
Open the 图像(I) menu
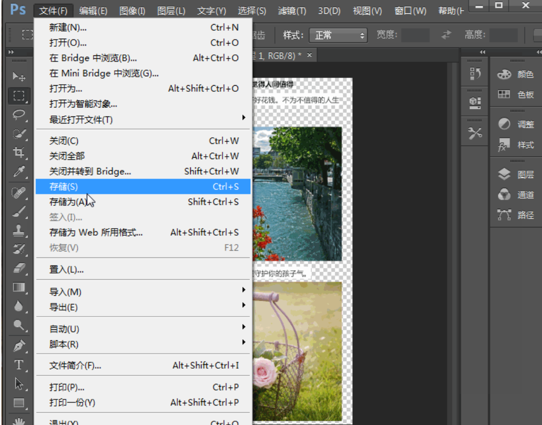tap(132, 11)
